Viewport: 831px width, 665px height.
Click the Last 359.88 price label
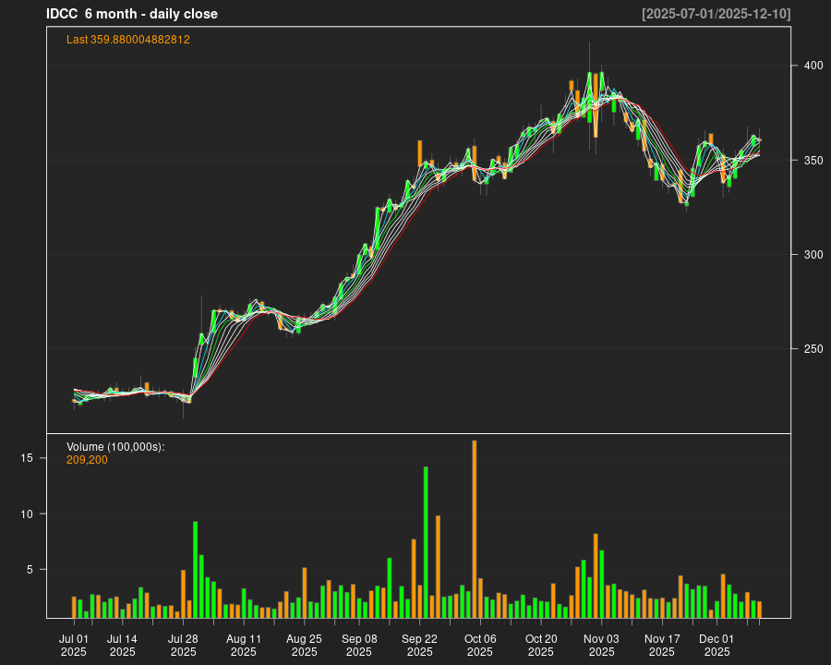[128, 40]
